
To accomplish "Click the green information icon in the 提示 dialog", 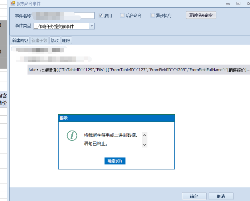I will (72, 136).
